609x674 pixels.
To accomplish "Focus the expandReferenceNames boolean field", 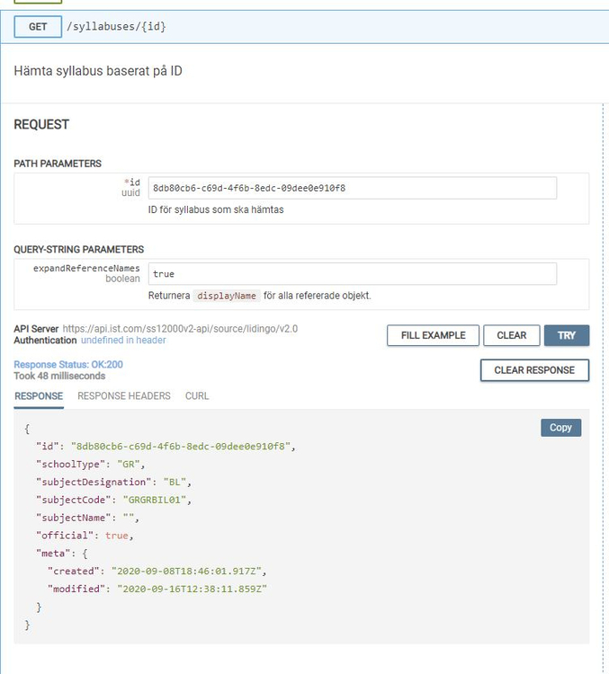I will click(352, 273).
